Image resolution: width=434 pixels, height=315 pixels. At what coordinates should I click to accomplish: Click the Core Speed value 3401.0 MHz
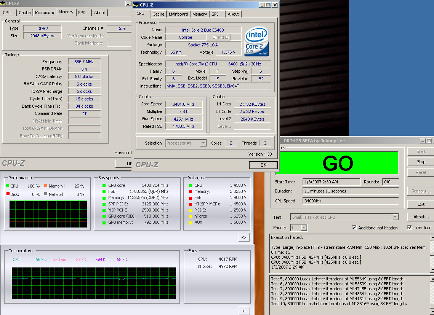click(184, 104)
